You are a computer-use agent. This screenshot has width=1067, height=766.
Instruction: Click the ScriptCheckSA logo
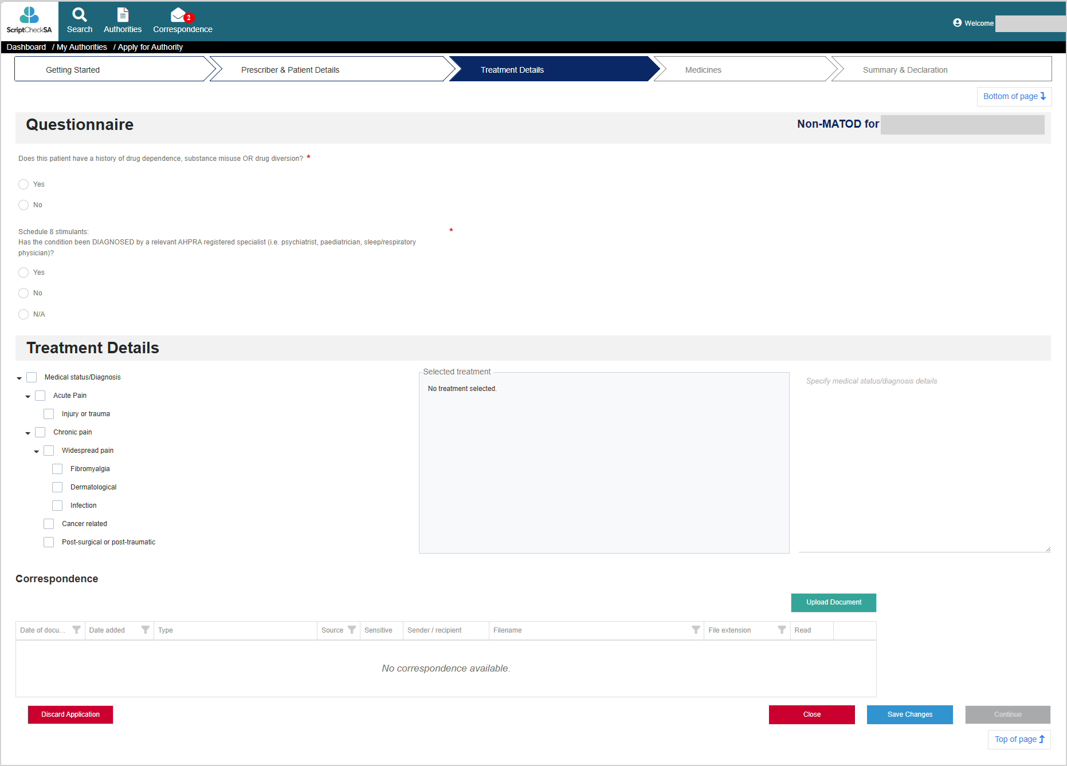pyautogui.click(x=29, y=21)
